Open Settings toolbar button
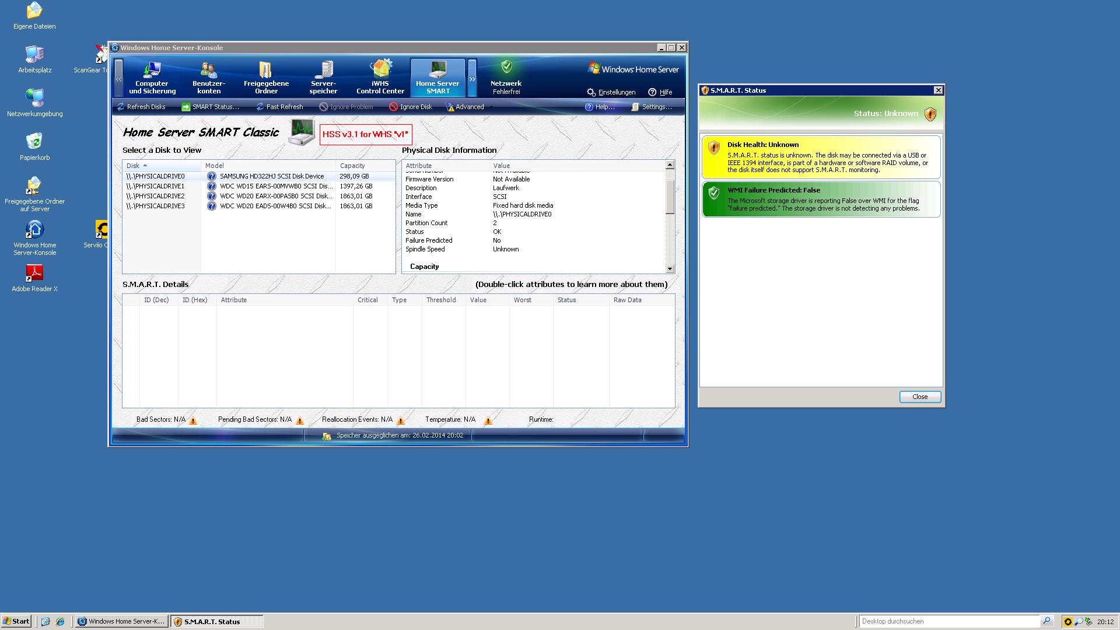Screen dimensions: 1120x630 pos(651,107)
